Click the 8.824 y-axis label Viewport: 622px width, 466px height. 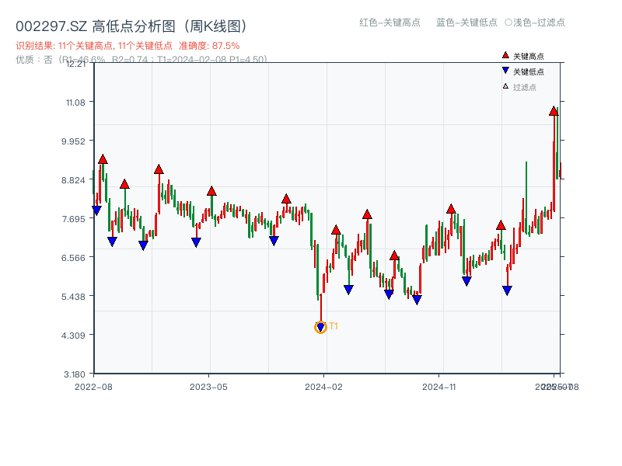(x=73, y=180)
